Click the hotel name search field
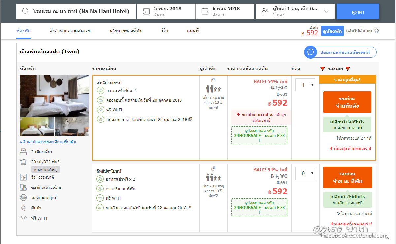This screenshot has width=396, height=244. click(x=81, y=12)
